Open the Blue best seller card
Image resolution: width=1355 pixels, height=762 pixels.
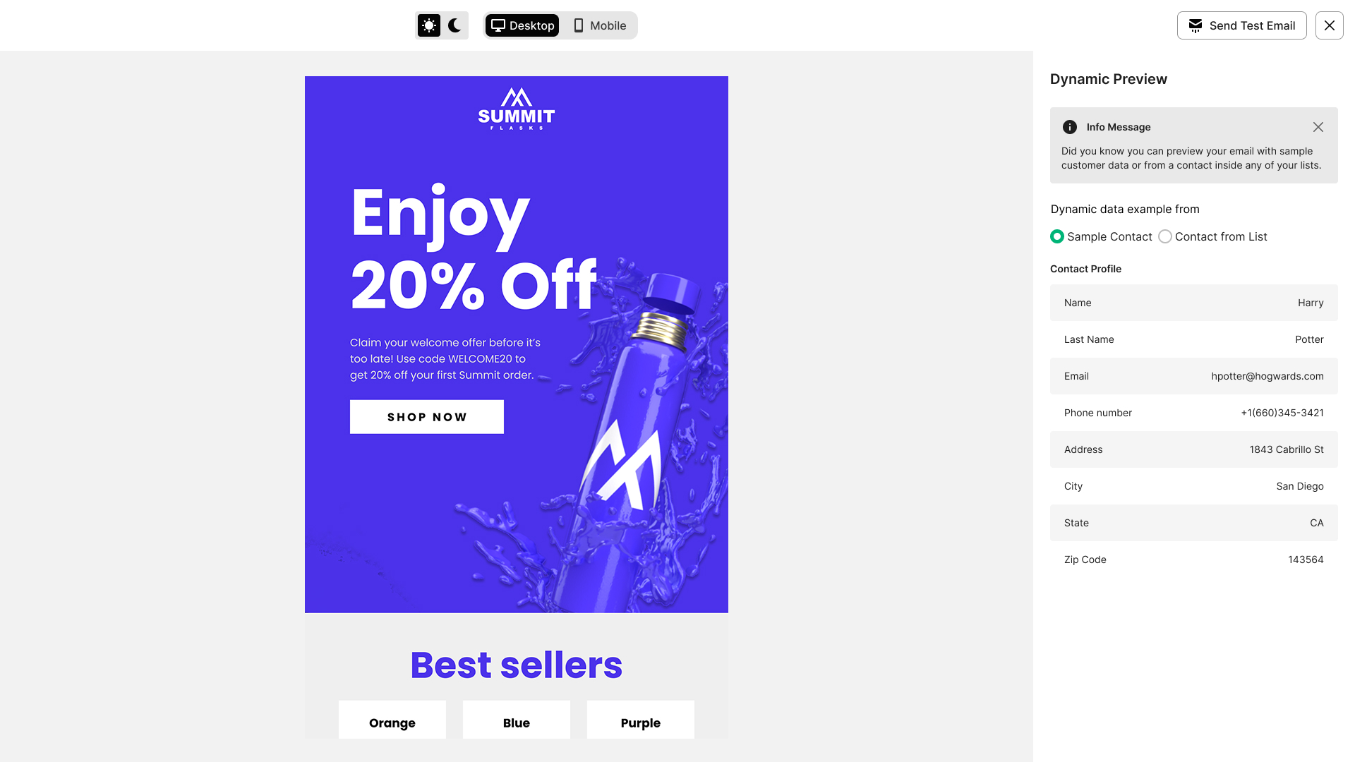(517, 720)
